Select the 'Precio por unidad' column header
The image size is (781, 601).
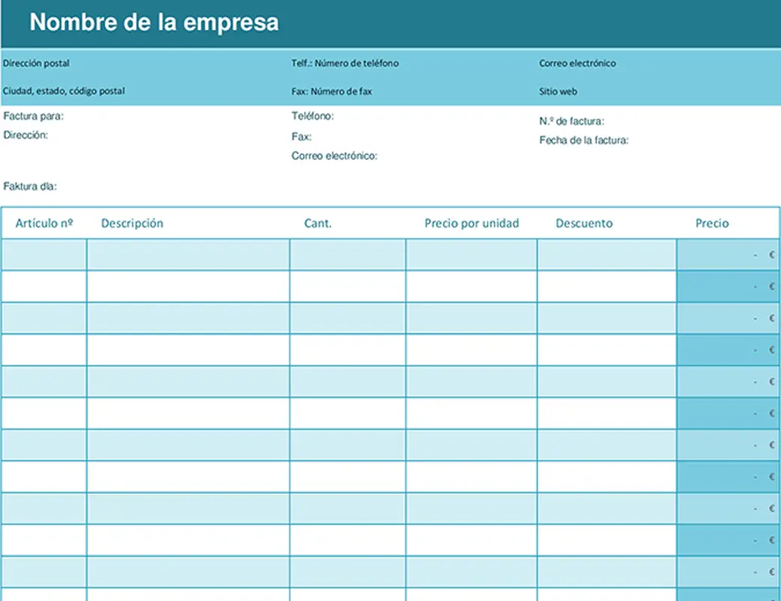coord(472,223)
